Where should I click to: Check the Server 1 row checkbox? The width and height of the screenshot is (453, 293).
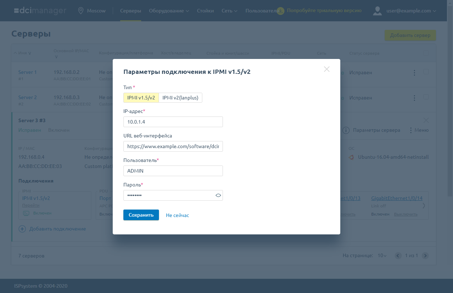click(x=426, y=72)
